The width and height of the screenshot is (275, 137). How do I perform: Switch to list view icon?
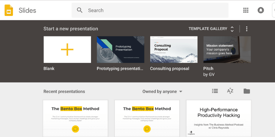(215, 91)
